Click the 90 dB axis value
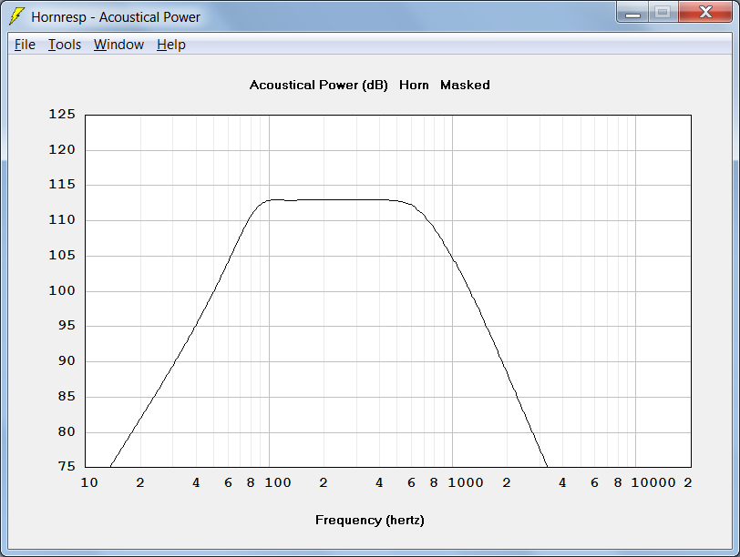The height and width of the screenshot is (557, 740). click(x=67, y=361)
